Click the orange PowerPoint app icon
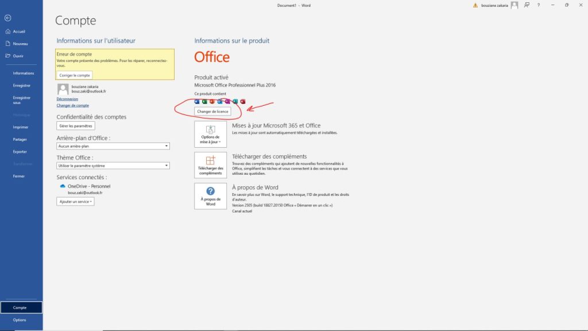This screenshot has height=331, width=588. click(212, 101)
